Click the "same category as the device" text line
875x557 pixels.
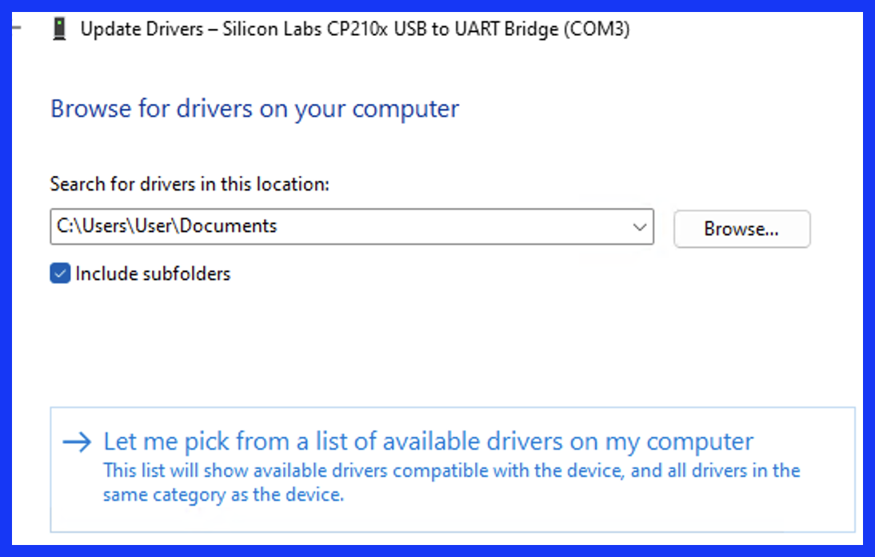[x=223, y=495]
